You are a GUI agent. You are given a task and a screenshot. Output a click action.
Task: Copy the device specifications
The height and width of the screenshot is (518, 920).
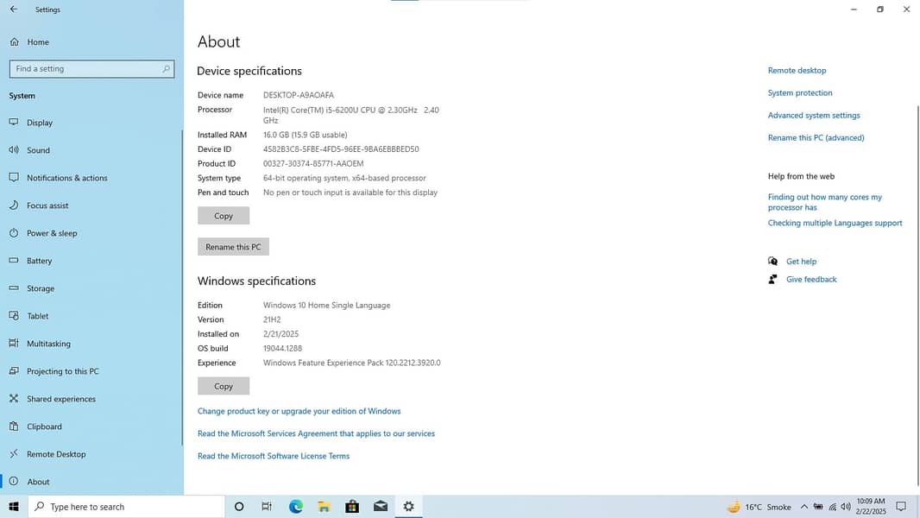pos(224,216)
